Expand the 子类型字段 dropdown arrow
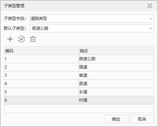The image size is (158, 127). [151, 19]
